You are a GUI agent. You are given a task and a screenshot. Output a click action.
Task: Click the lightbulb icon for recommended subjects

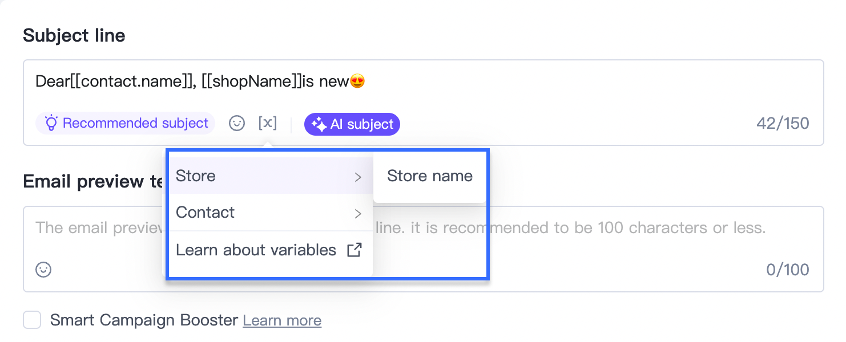(51, 123)
